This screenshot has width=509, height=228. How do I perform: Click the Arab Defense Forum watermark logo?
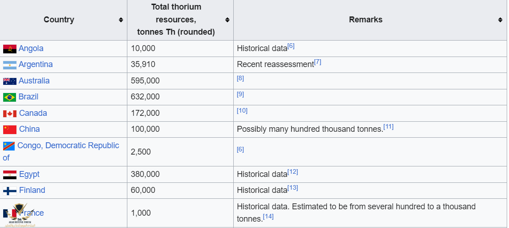tap(19, 215)
